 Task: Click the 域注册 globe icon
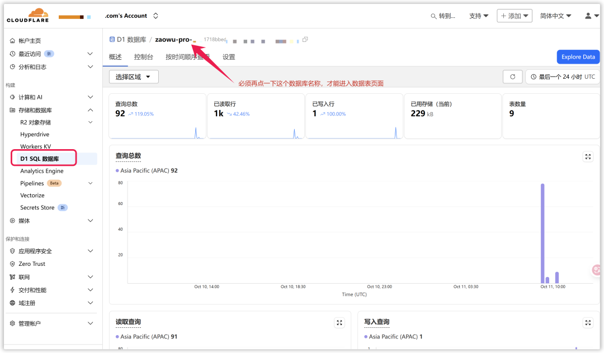[x=12, y=303]
